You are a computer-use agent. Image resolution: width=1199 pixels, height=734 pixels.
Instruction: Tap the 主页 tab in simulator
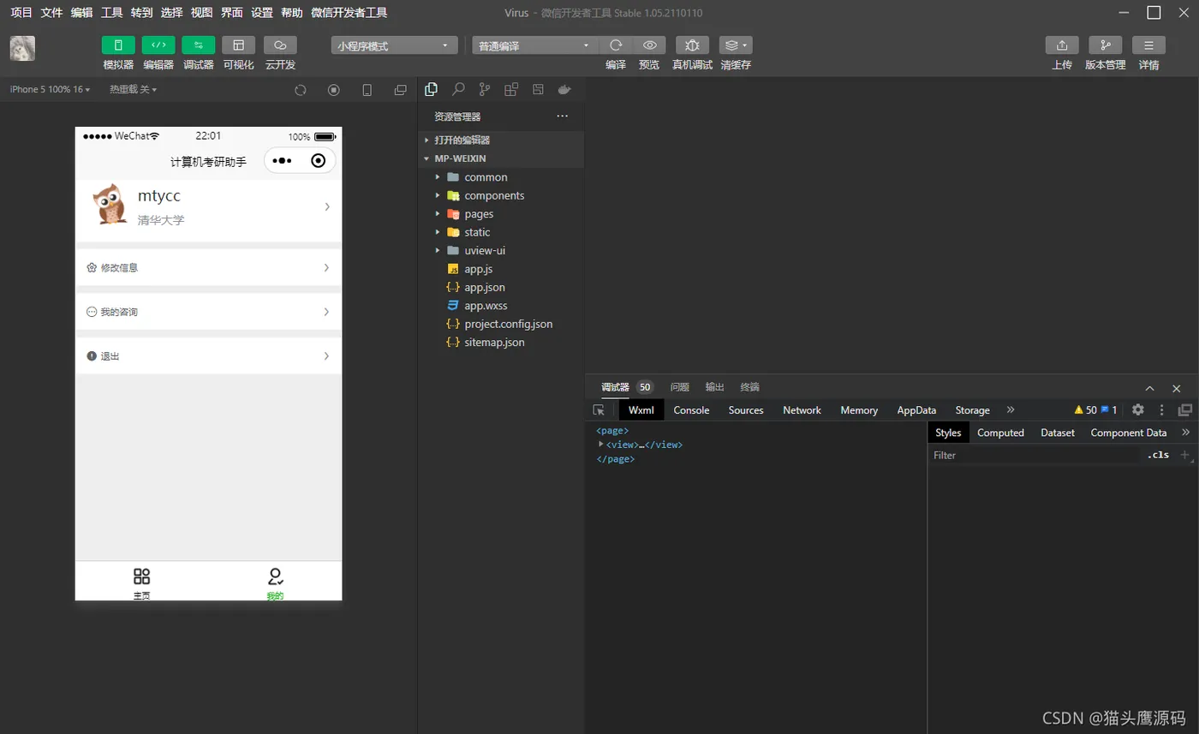tap(142, 582)
